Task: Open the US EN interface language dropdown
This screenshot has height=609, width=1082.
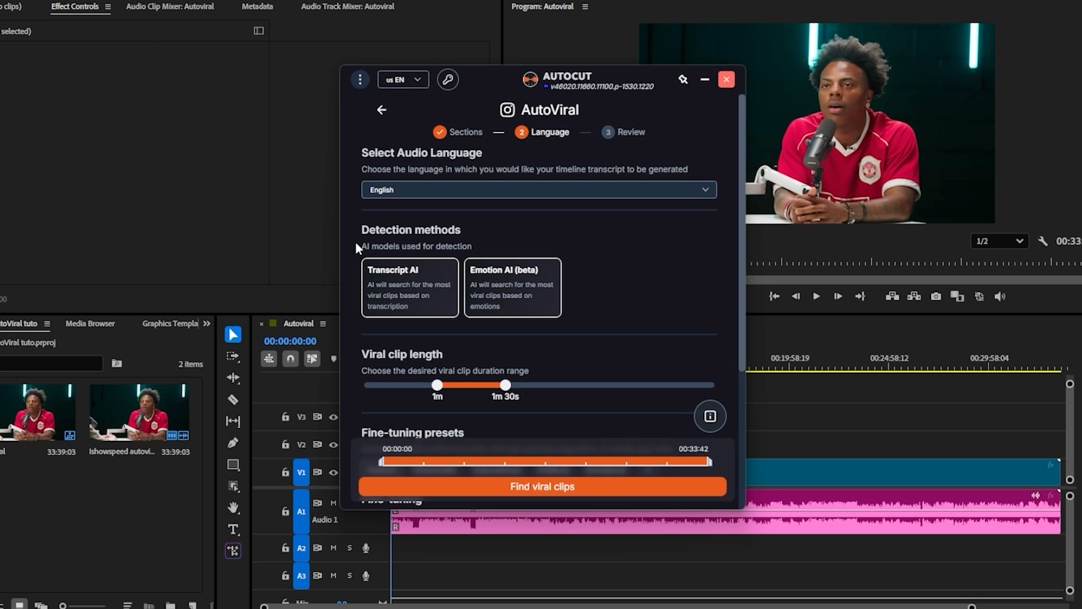Action: click(403, 80)
